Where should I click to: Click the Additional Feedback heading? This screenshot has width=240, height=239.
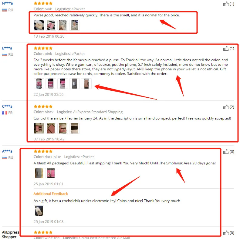pyautogui.click(x=51, y=194)
